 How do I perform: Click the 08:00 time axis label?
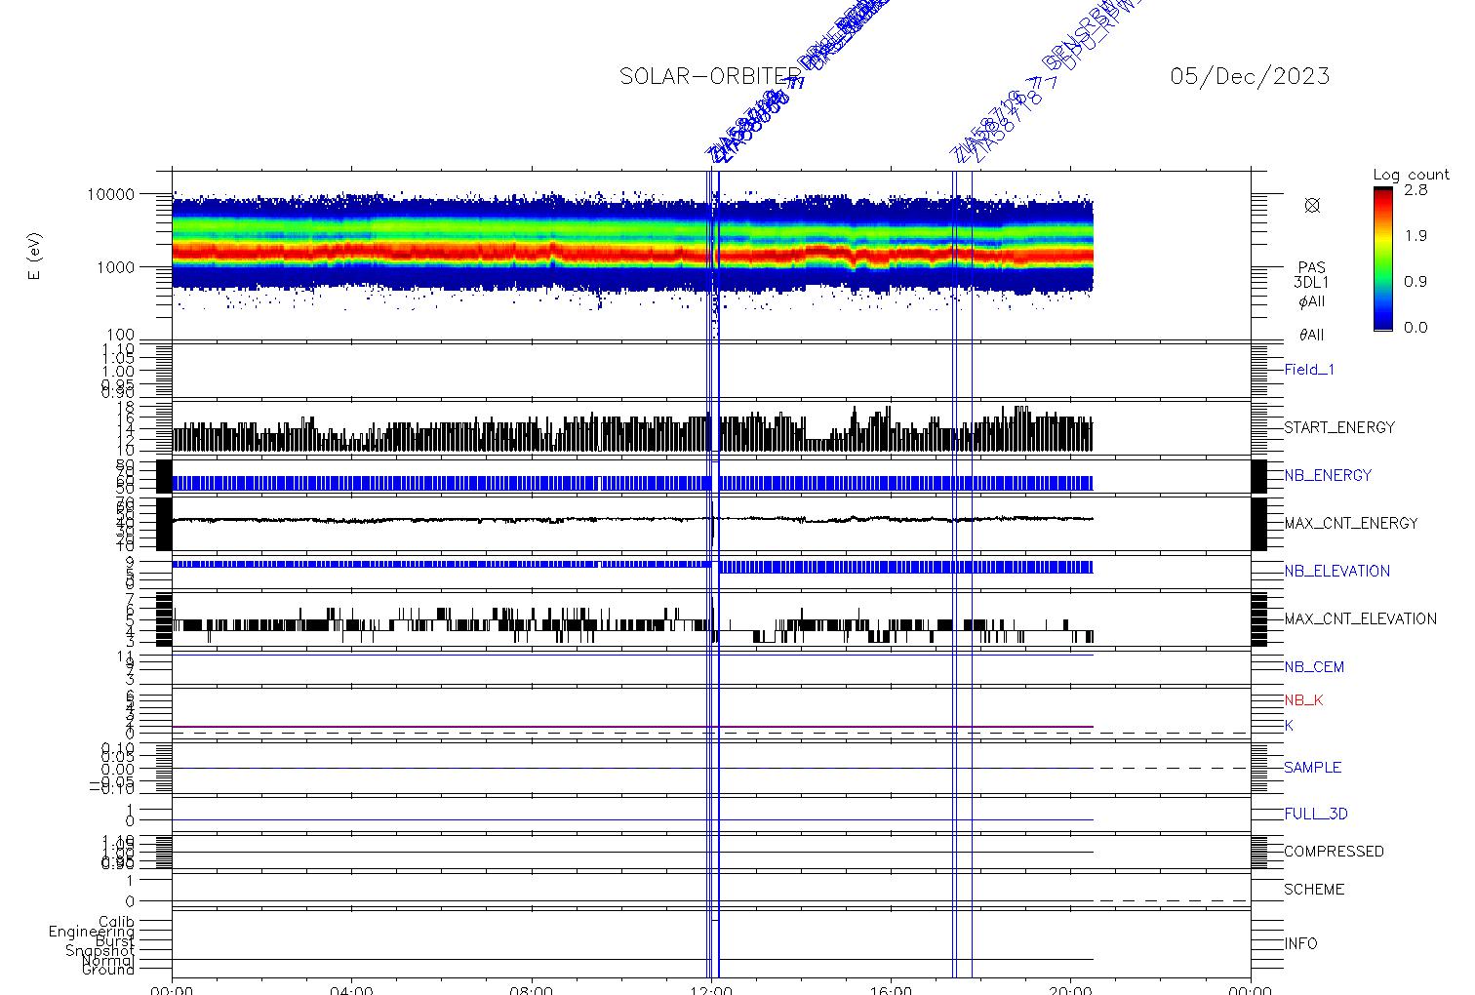coord(532,990)
